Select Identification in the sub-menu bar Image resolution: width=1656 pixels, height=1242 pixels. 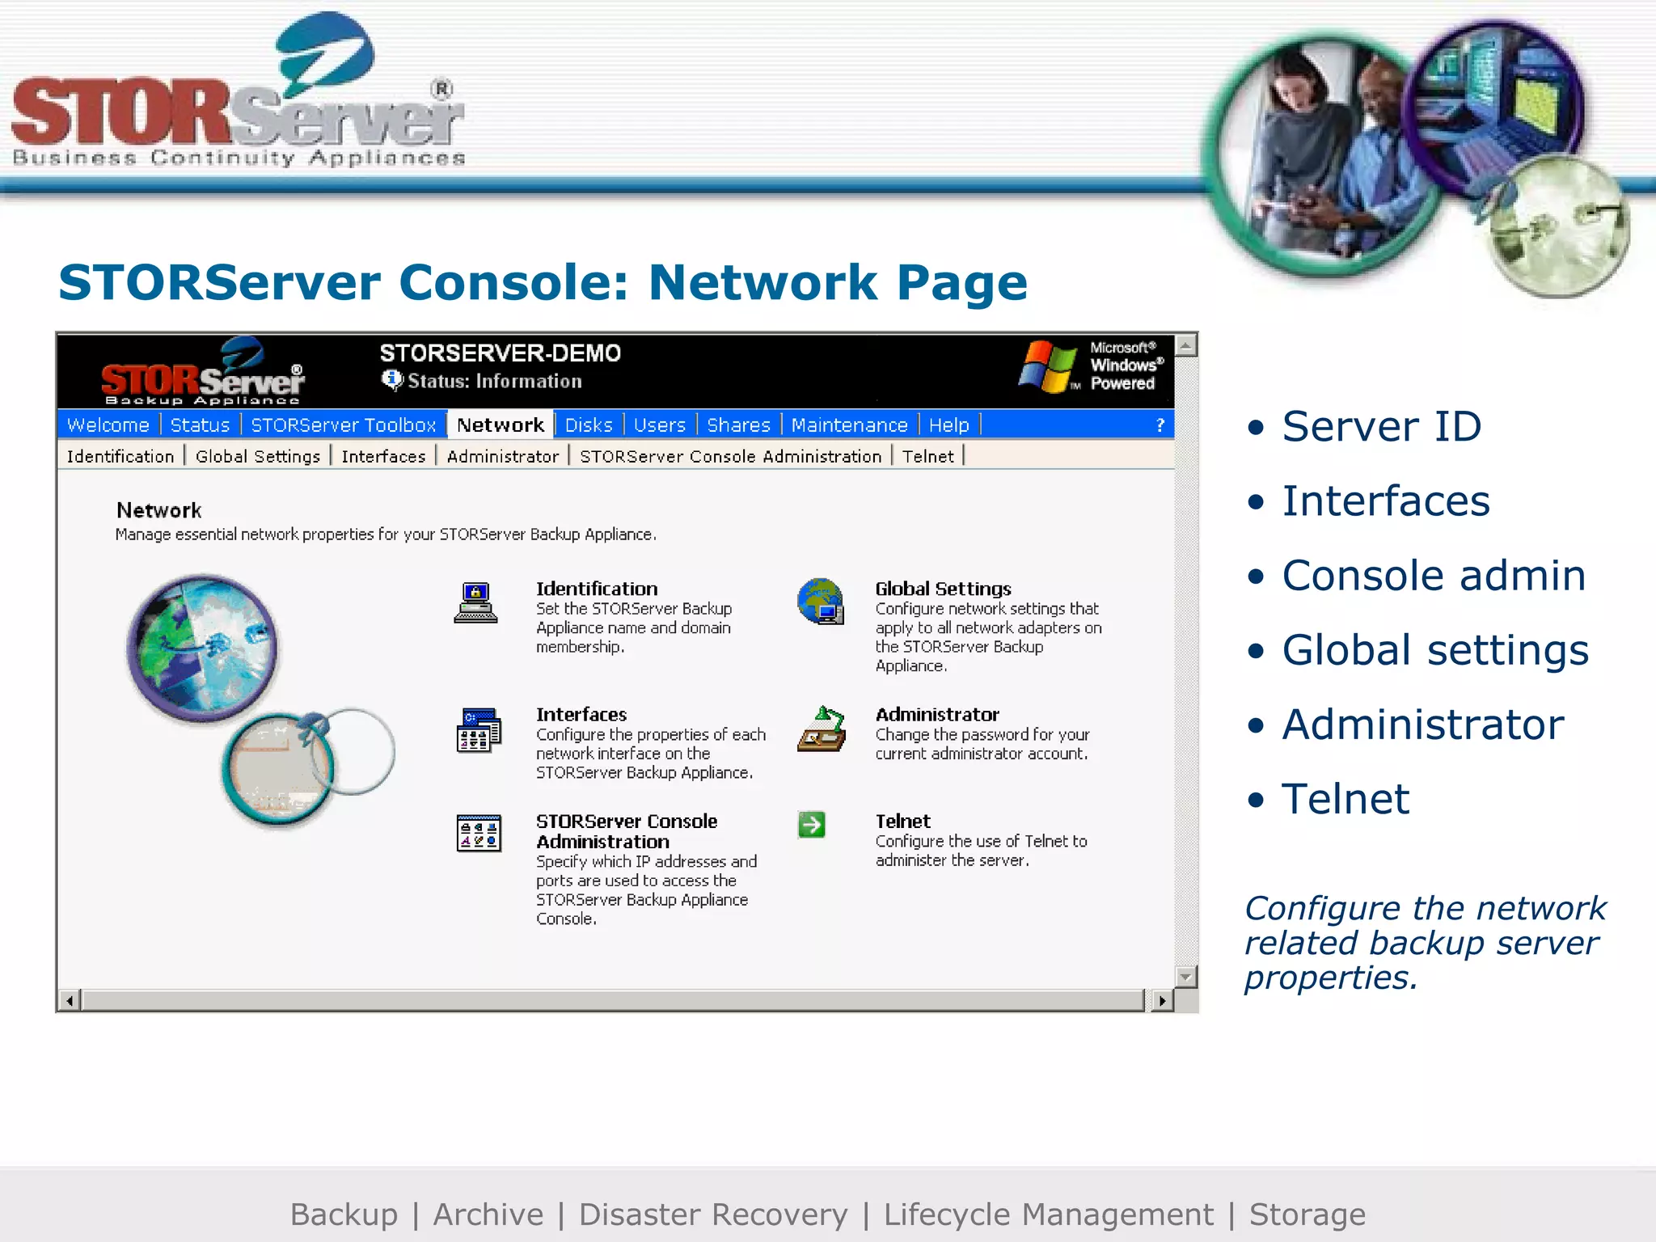click(x=120, y=456)
